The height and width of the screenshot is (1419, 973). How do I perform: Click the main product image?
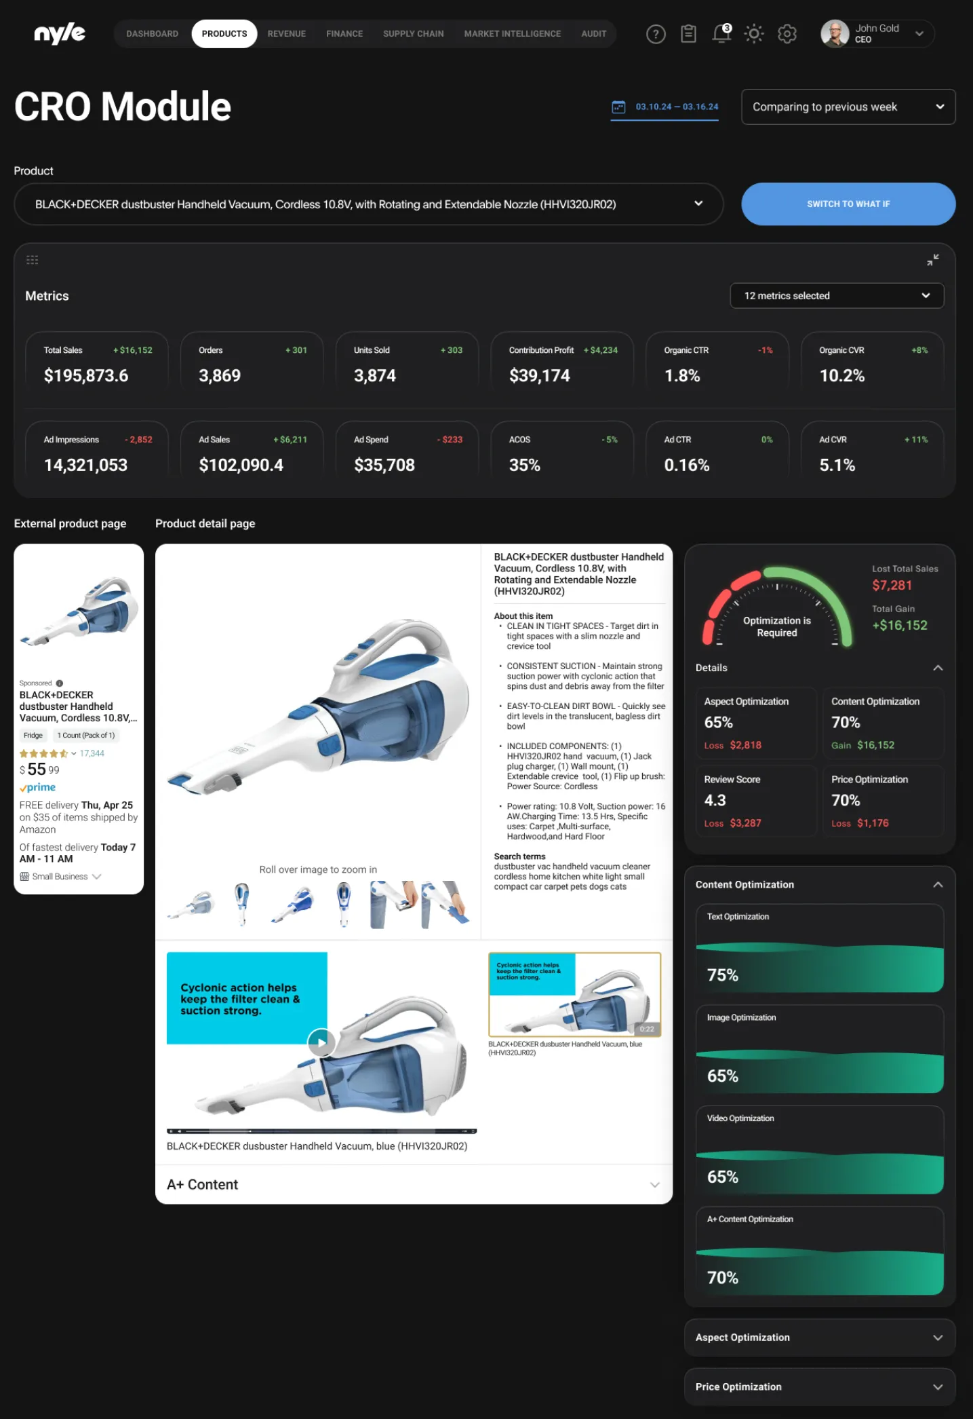(x=318, y=706)
